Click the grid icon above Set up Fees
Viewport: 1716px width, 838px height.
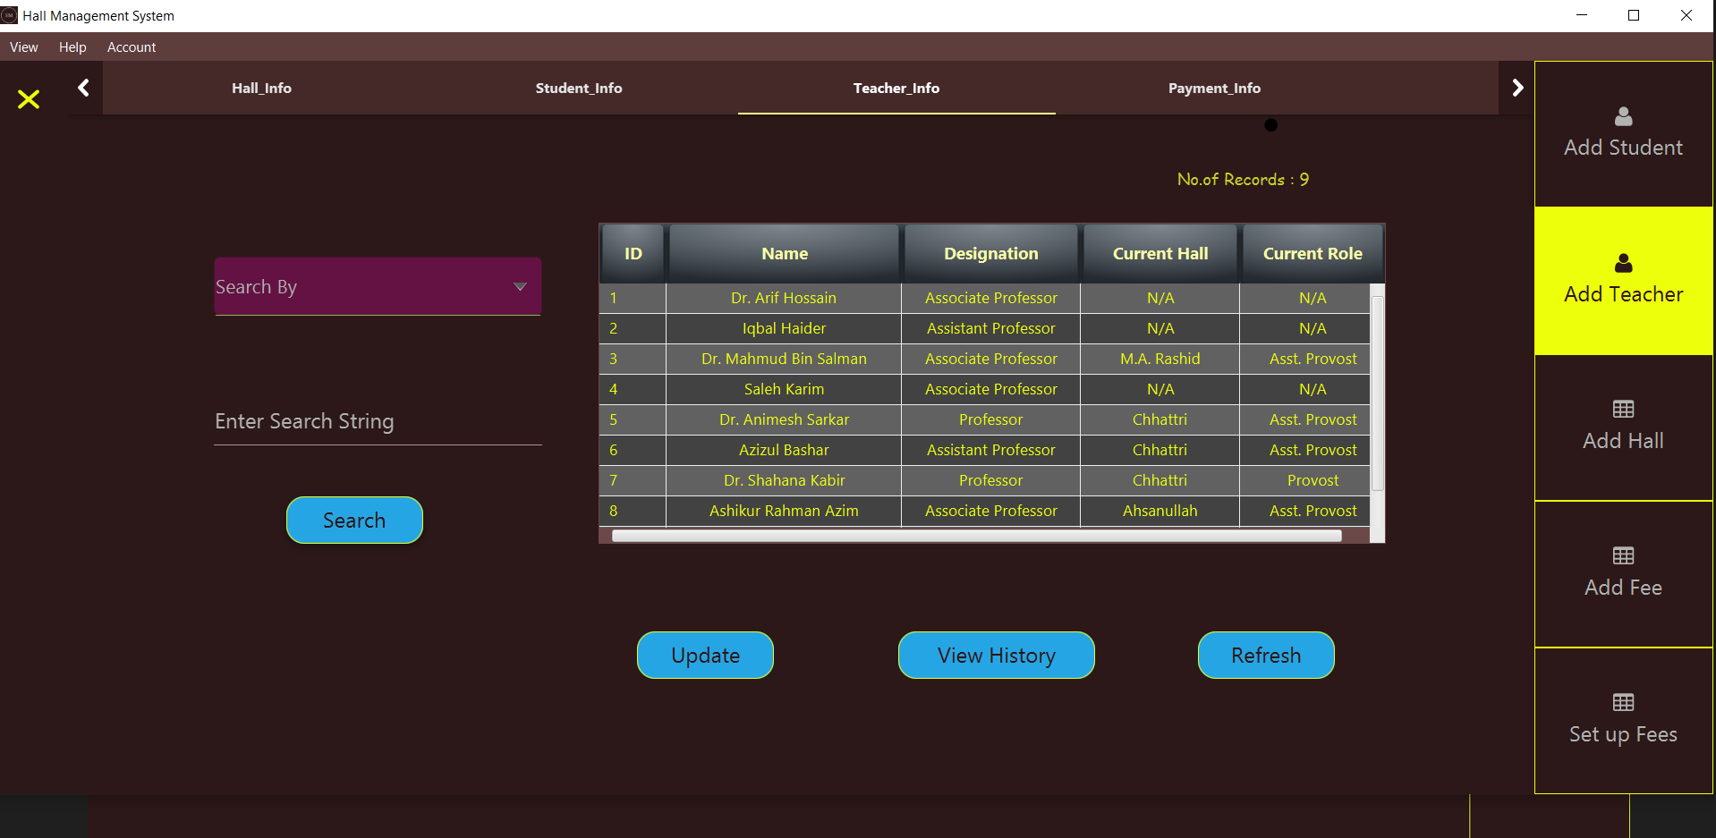tap(1623, 703)
